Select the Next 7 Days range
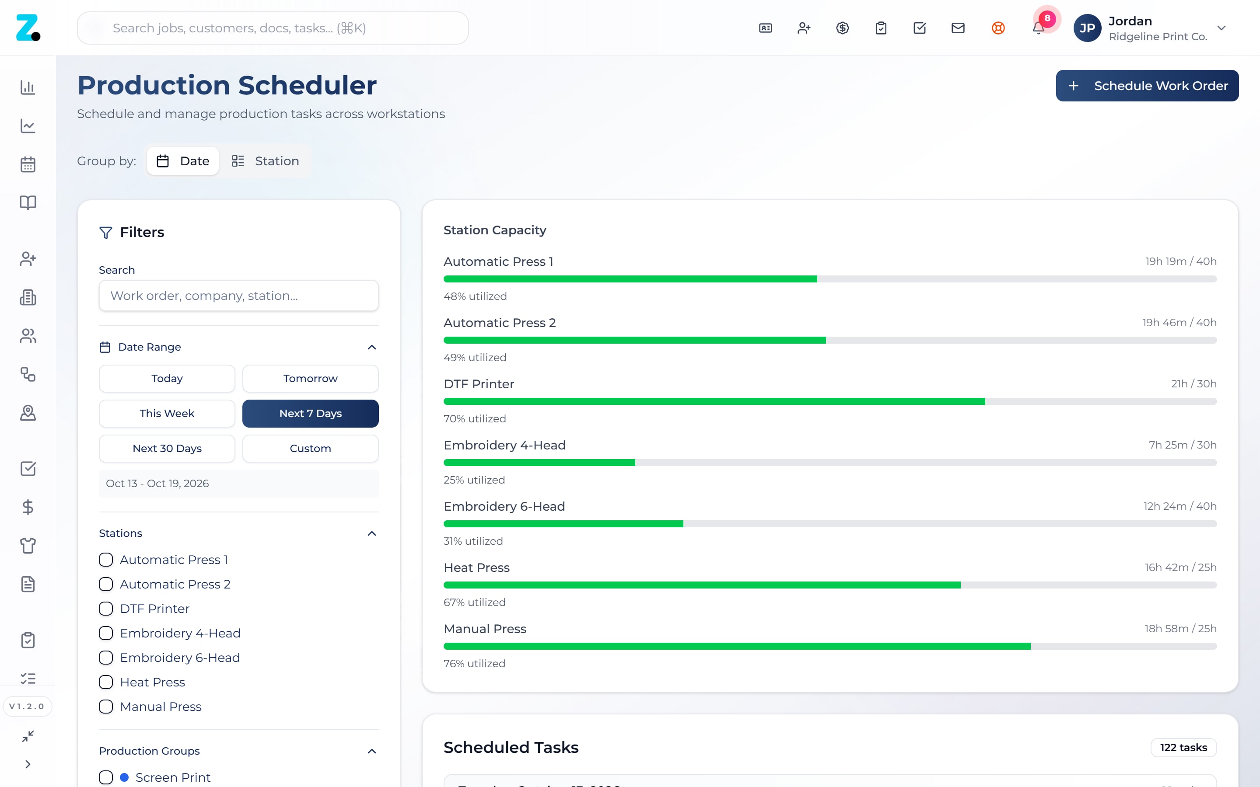This screenshot has height=787, width=1260. tap(310, 413)
